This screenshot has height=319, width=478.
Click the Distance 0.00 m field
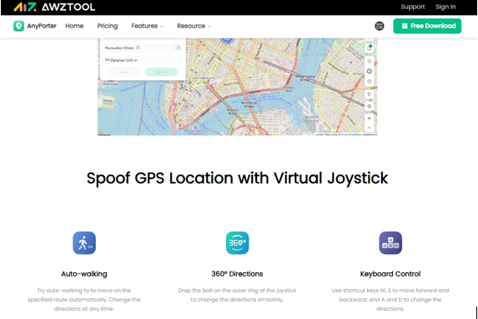tap(143, 60)
